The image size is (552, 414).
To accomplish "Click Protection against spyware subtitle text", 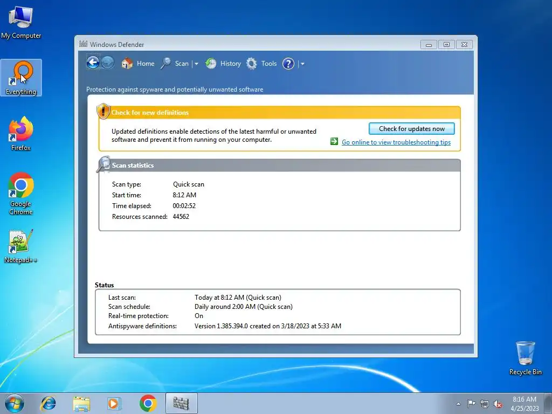I will (x=175, y=89).
